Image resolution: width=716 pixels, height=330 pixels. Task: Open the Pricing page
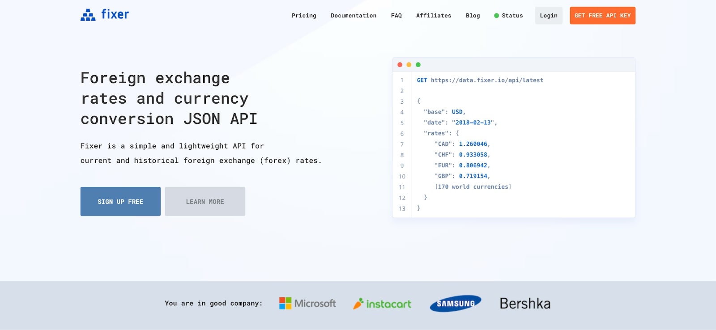coord(304,16)
